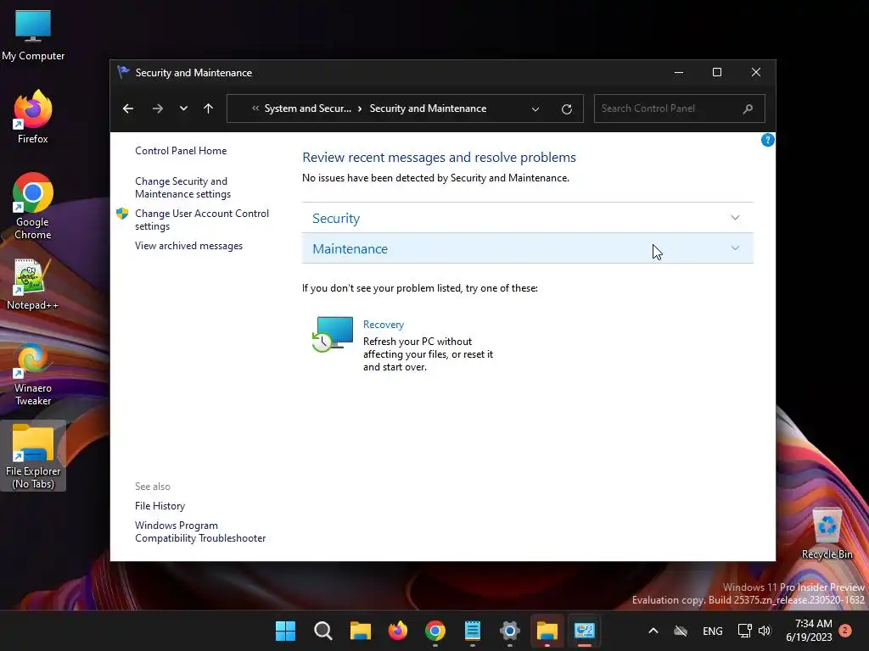Open File Explorer from the taskbar
Image resolution: width=869 pixels, height=651 pixels.
click(360, 631)
